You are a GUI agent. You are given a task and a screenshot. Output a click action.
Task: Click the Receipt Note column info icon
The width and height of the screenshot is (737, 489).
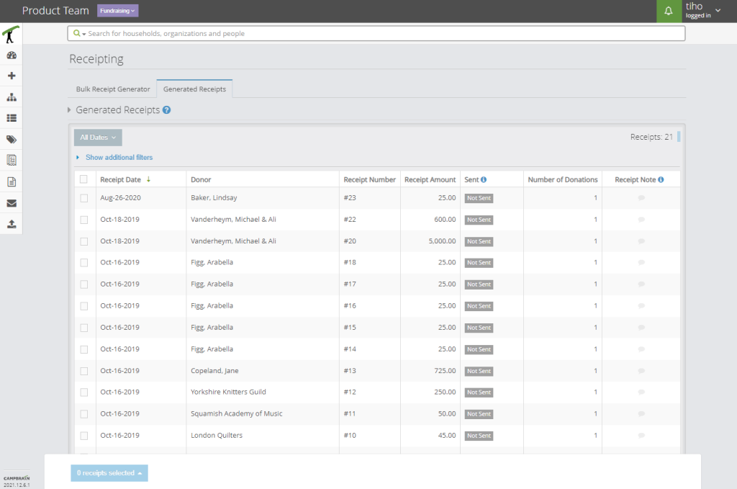661,179
